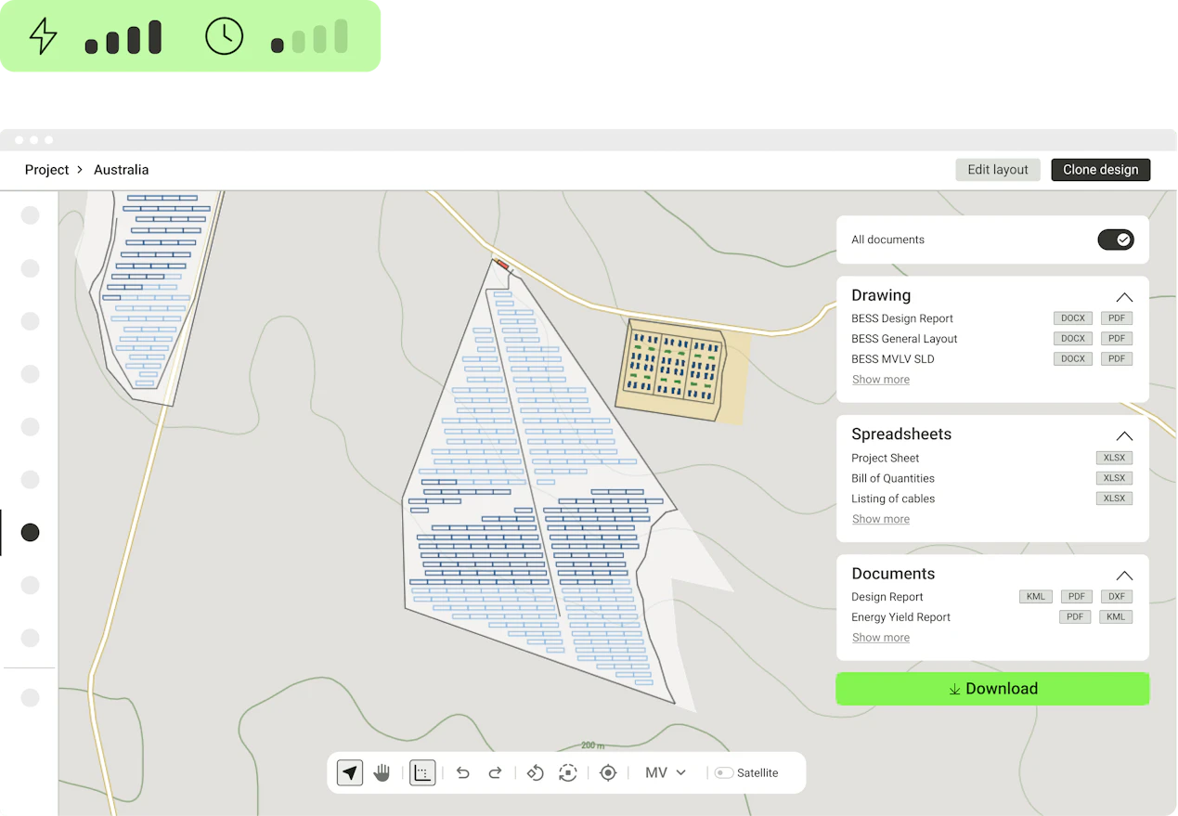Undo the last action
Image resolution: width=1178 pixels, height=816 pixels.
pyautogui.click(x=463, y=772)
